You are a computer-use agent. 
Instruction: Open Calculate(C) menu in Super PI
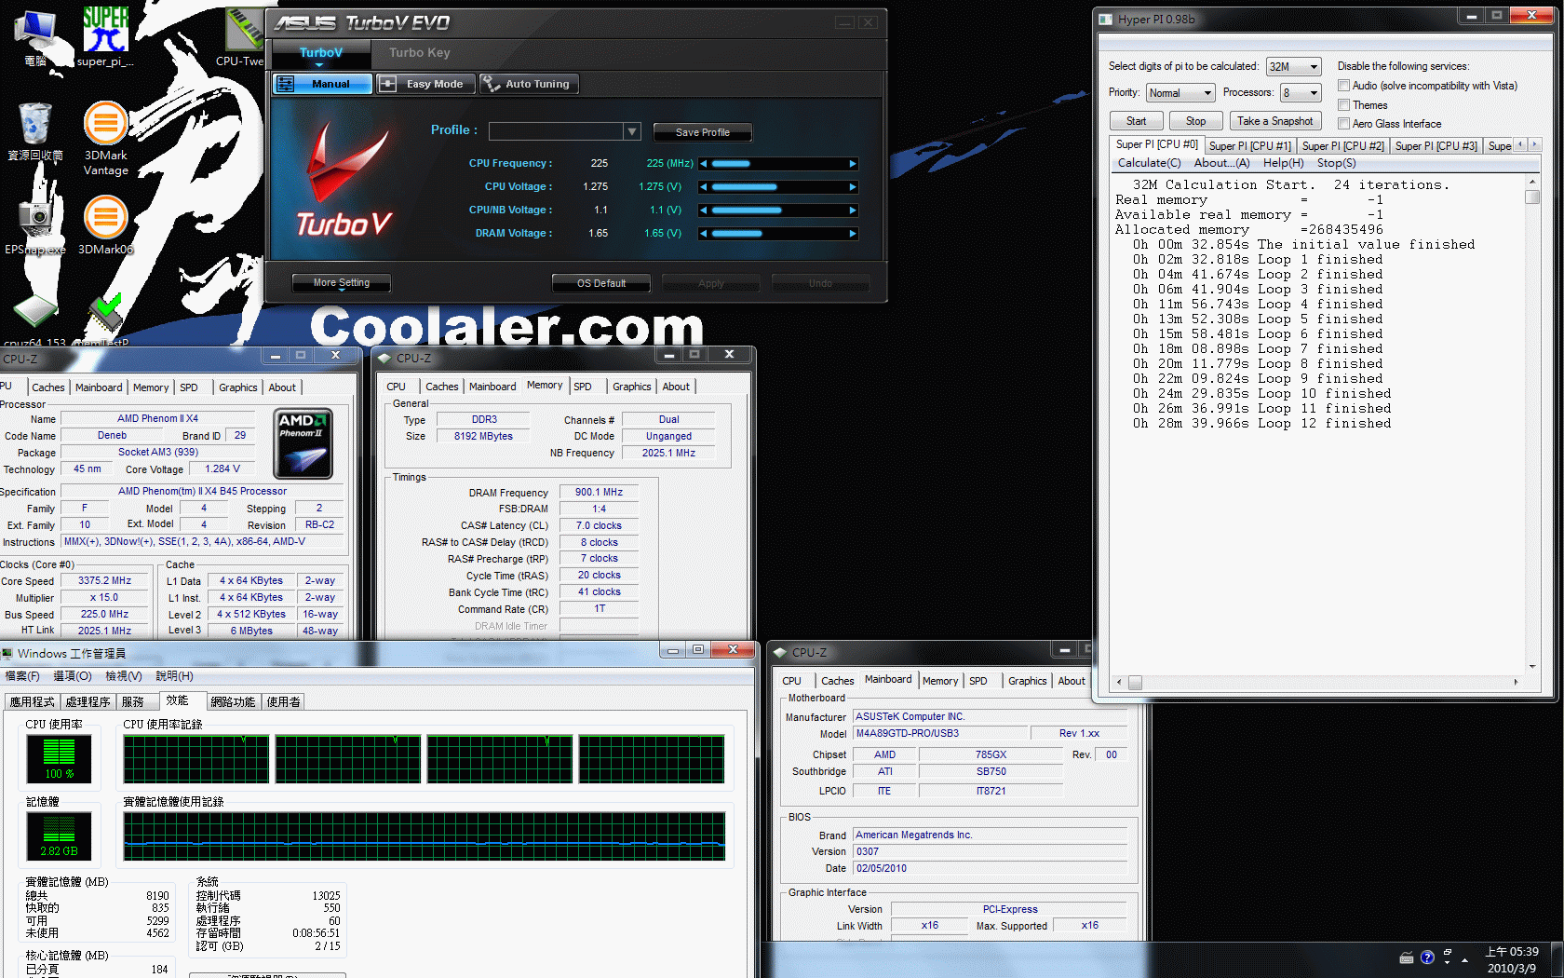pos(1149,163)
